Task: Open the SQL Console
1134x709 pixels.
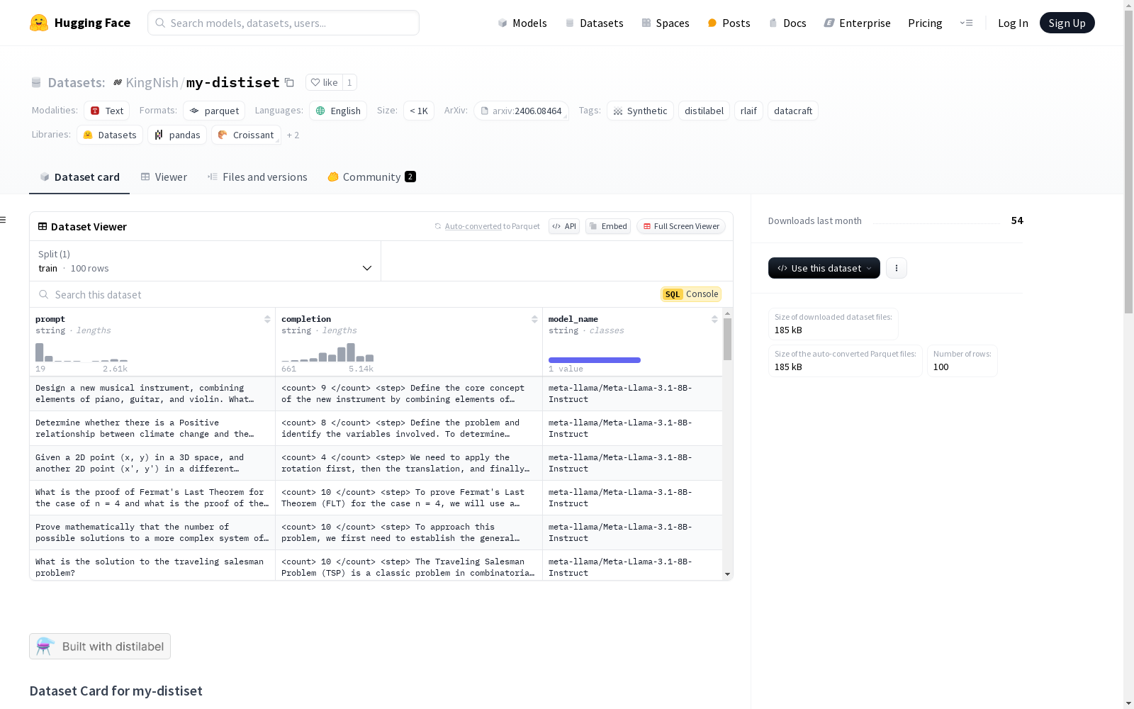Action: tap(691, 294)
